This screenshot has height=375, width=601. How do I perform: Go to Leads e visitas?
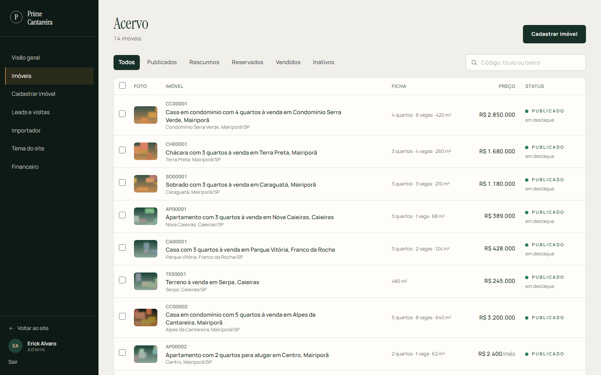(x=49, y=112)
